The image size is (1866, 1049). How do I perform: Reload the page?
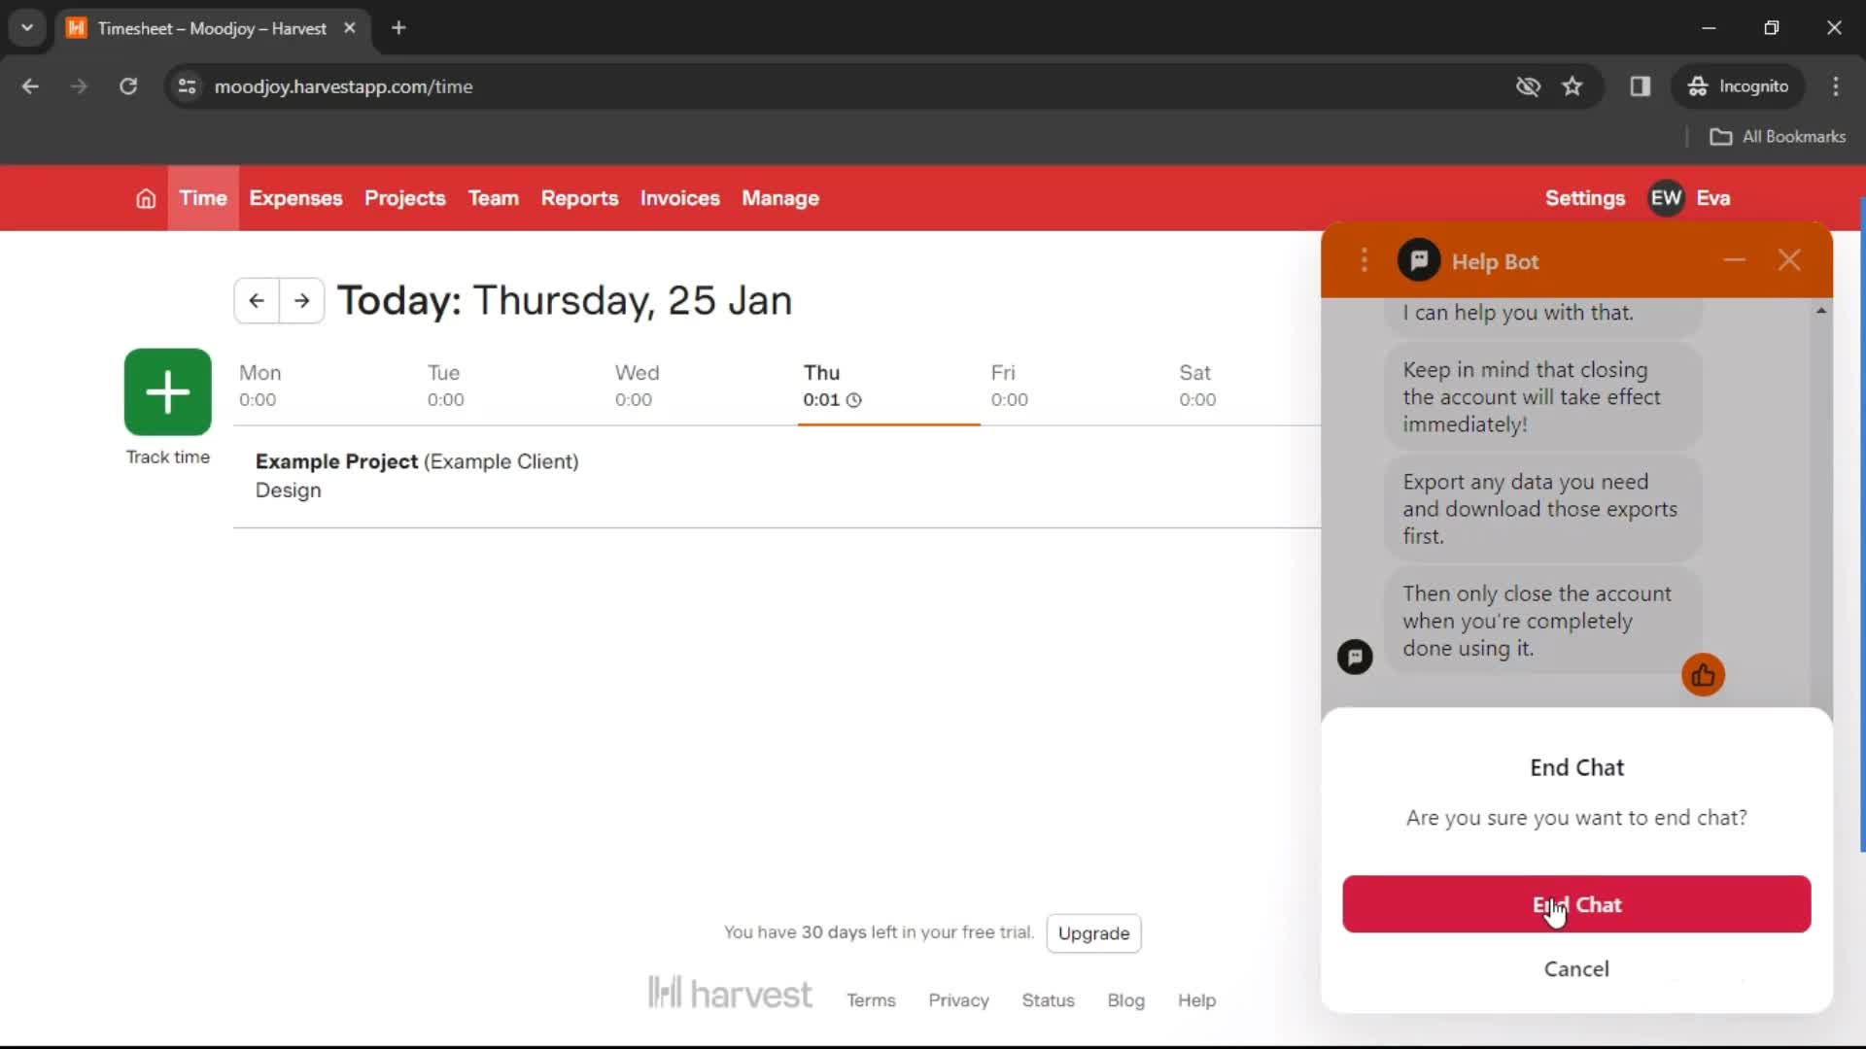coord(128,86)
